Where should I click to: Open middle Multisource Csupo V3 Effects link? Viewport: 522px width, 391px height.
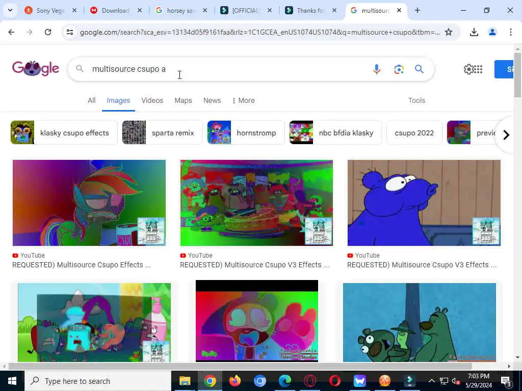click(255, 265)
